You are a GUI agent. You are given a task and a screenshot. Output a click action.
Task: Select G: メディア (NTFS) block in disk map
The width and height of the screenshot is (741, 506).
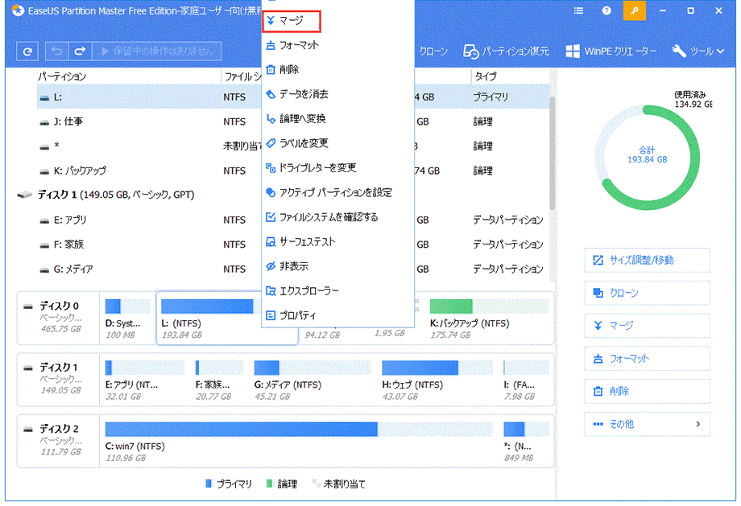click(x=313, y=381)
